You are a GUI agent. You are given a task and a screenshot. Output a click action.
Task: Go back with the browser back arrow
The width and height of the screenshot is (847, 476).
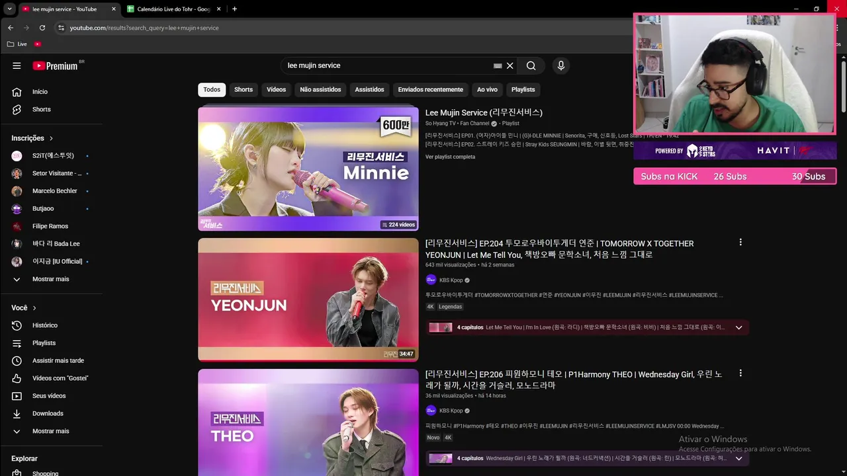tap(10, 28)
